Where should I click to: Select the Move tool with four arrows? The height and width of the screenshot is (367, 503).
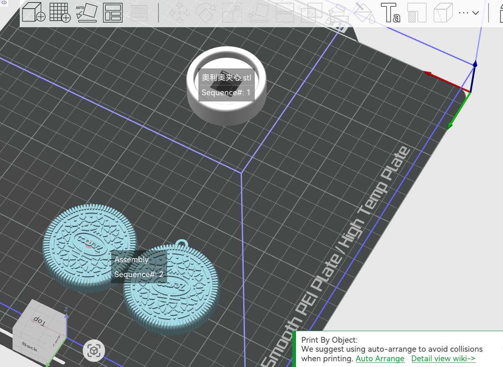[179, 12]
